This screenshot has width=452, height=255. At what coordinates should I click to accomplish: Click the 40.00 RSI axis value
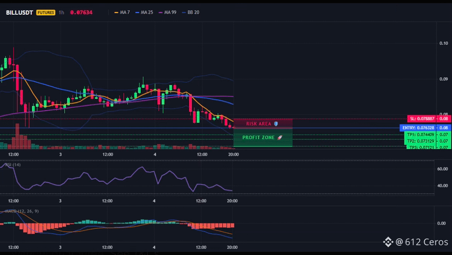pos(443,186)
